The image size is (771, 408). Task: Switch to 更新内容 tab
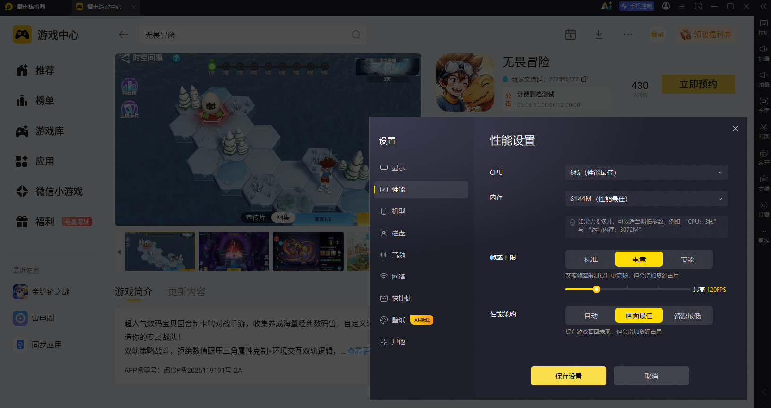pos(187,292)
